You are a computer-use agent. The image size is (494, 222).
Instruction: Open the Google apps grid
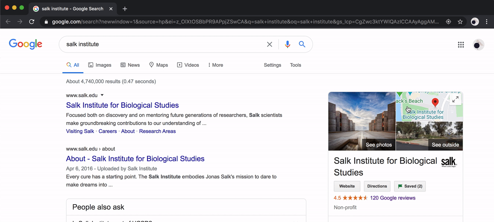(x=461, y=45)
